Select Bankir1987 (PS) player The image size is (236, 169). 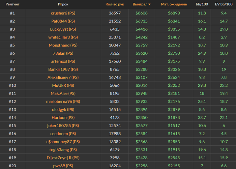tap(63, 69)
